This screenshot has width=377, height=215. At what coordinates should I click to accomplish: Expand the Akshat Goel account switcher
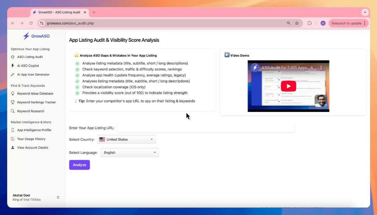58,197
